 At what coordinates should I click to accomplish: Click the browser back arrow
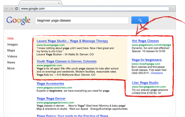click(6, 9)
